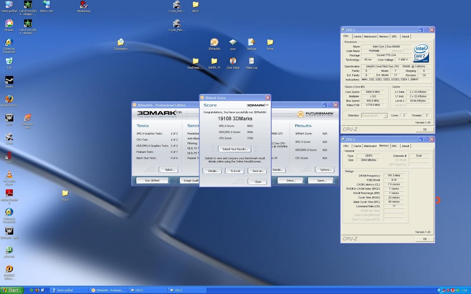Click Game button in 3DMark06
Viewport: 471px width, 294px height.
(x=322, y=180)
